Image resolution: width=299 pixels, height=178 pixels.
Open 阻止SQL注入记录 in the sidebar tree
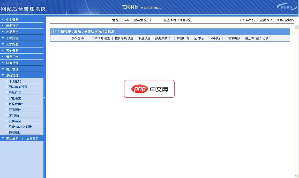(x=20, y=127)
